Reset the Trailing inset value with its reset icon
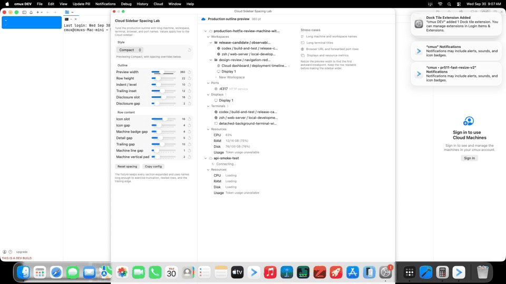506x284 pixels. point(189,91)
